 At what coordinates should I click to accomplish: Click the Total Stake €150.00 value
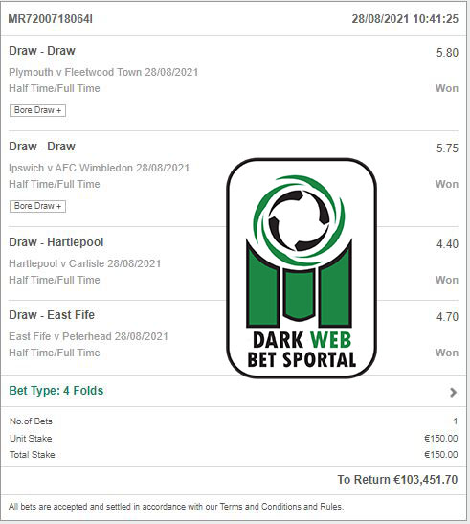click(x=441, y=454)
